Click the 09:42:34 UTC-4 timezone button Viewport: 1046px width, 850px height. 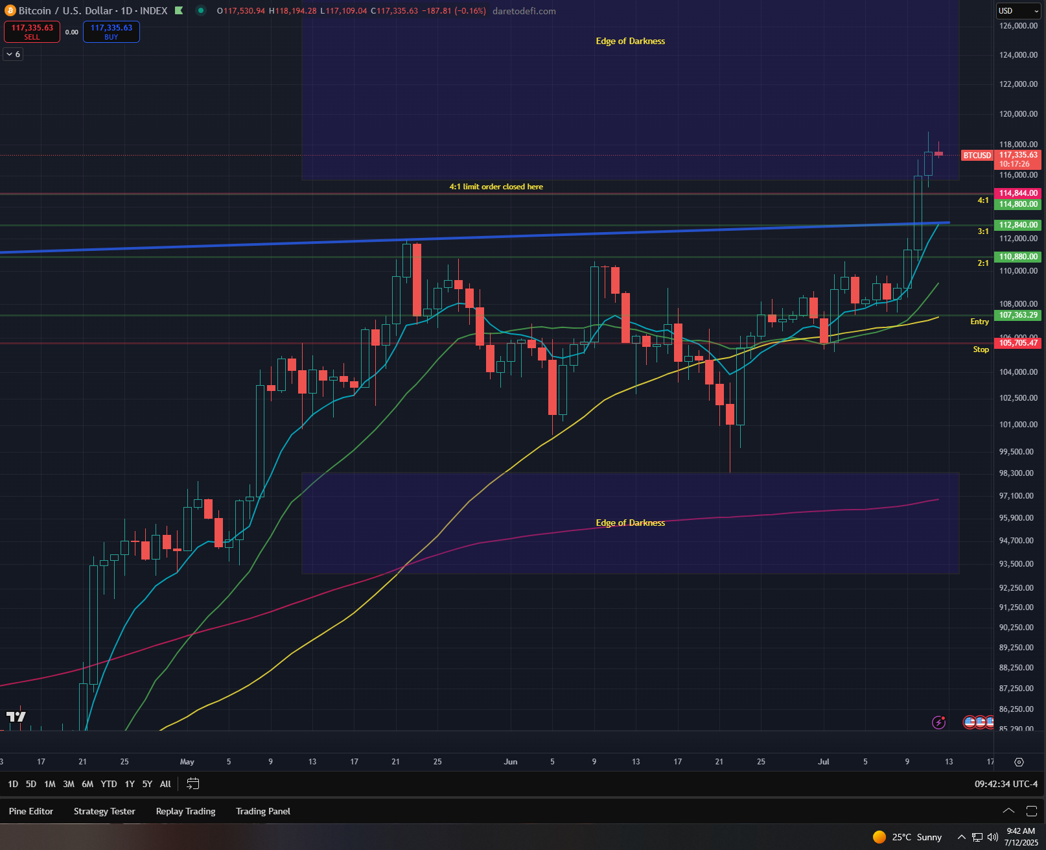point(1006,784)
